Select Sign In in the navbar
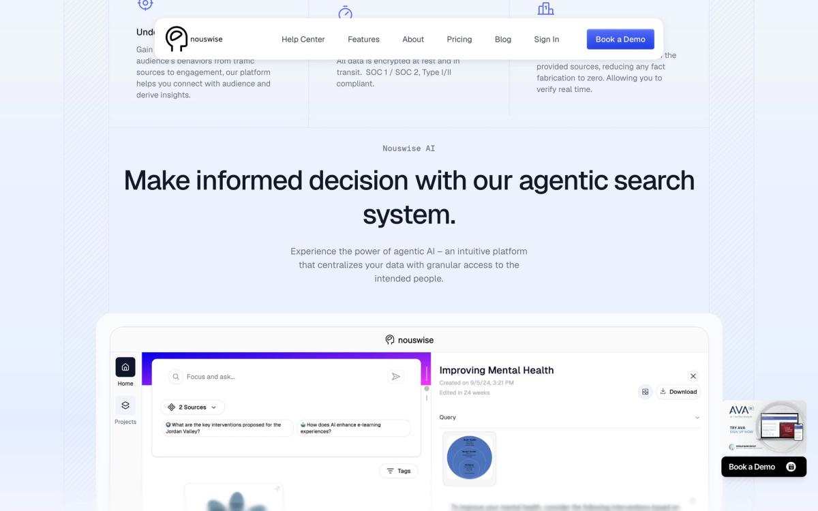Viewport: 818px width, 511px height. point(547,40)
